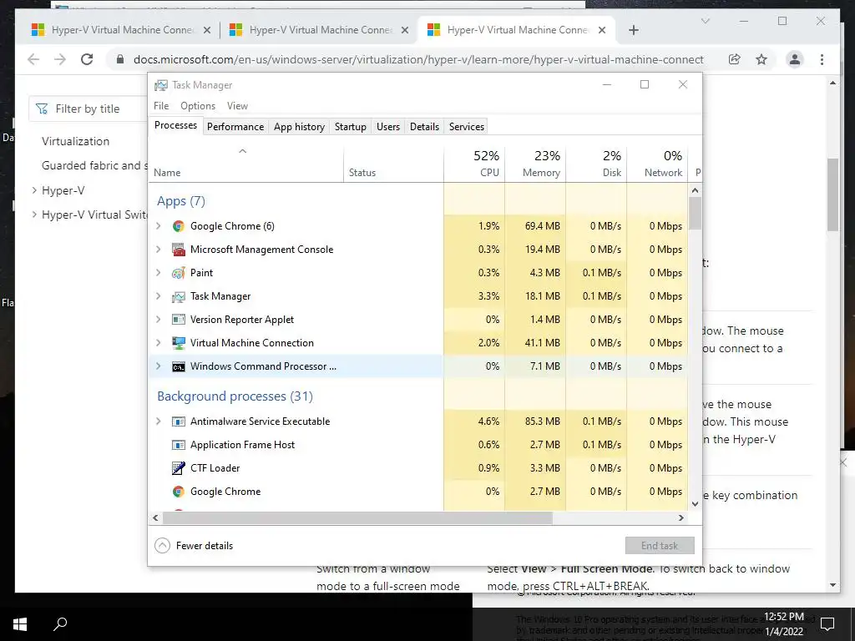Open the Chrome profile avatar

tap(795, 59)
